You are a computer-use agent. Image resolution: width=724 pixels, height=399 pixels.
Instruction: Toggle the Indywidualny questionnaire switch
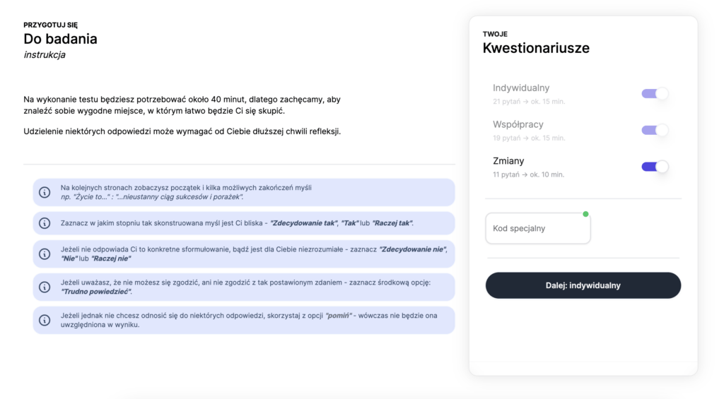655,94
